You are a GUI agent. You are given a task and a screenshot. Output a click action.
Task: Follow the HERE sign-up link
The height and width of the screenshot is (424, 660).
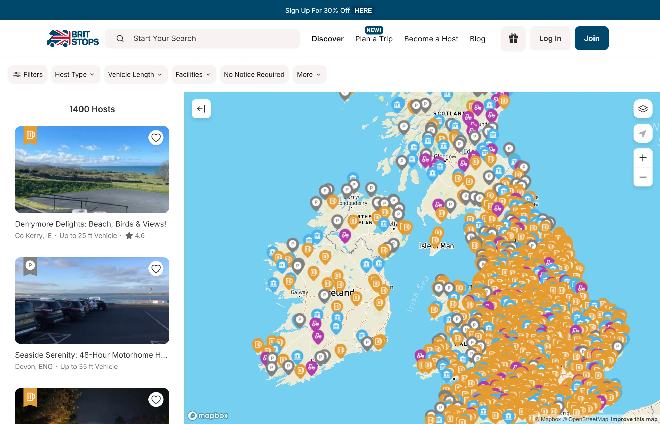tap(363, 11)
